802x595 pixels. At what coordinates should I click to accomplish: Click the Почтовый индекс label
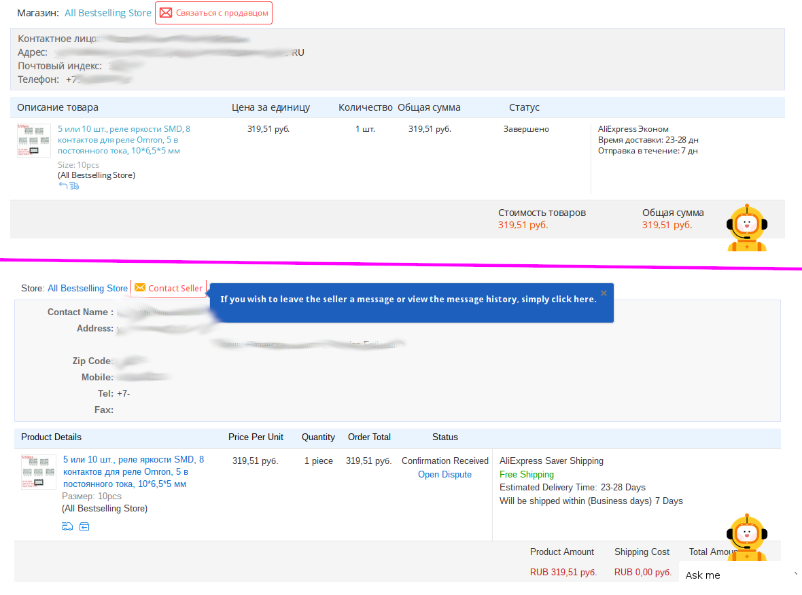pos(60,66)
